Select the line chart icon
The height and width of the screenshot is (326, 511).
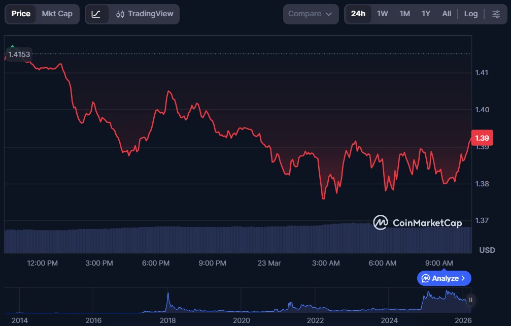(x=96, y=14)
